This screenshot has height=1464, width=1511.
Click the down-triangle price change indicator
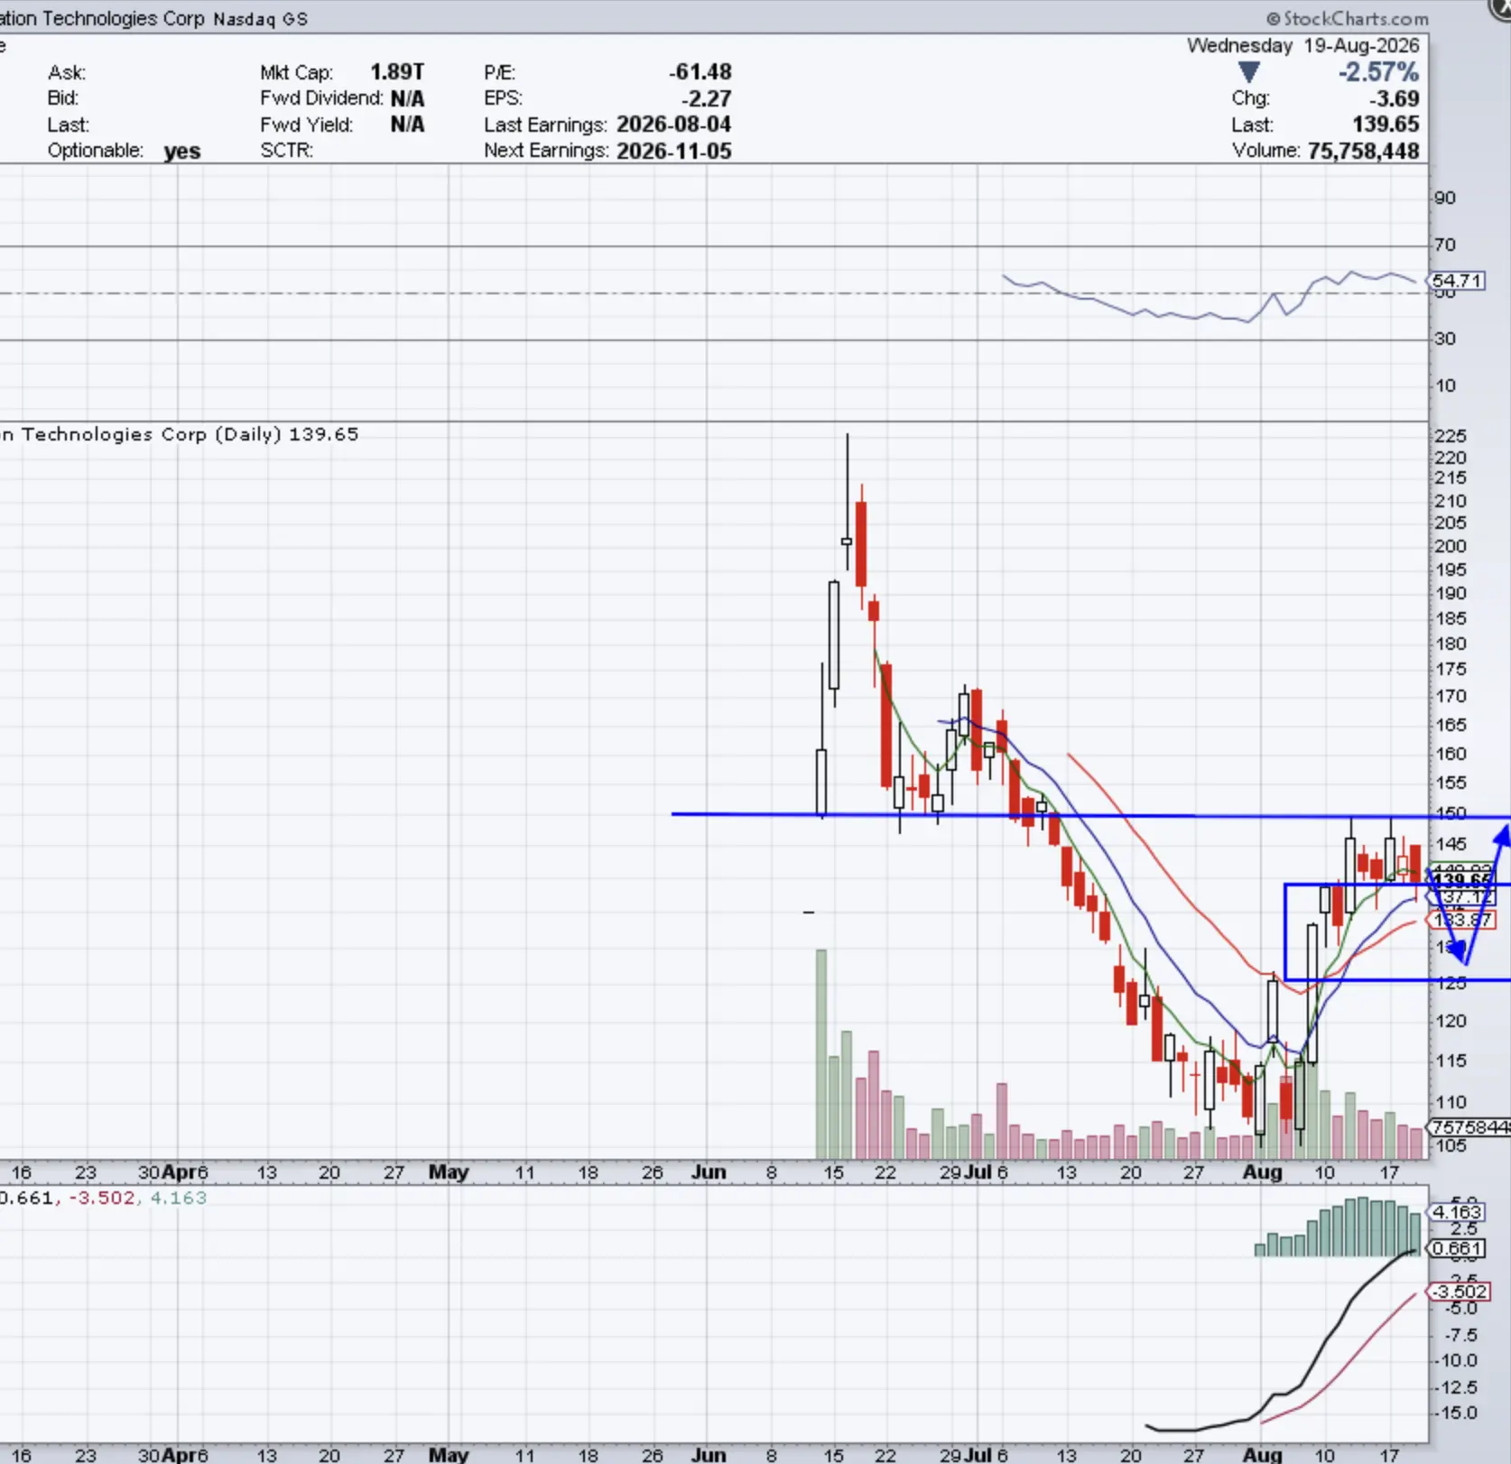[x=1249, y=73]
